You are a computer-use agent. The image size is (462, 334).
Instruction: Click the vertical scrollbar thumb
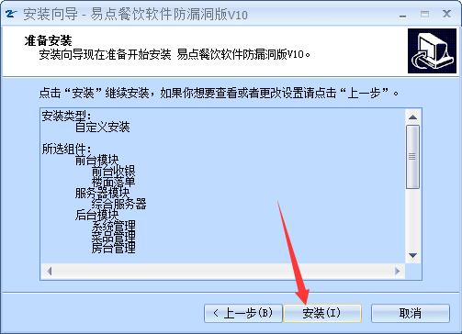[x=412, y=157]
